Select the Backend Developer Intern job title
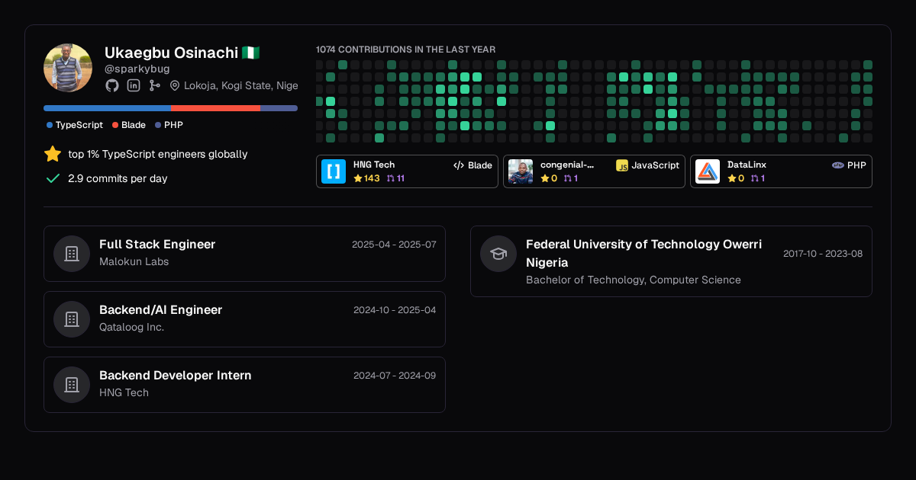 pyautogui.click(x=176, y=376)
